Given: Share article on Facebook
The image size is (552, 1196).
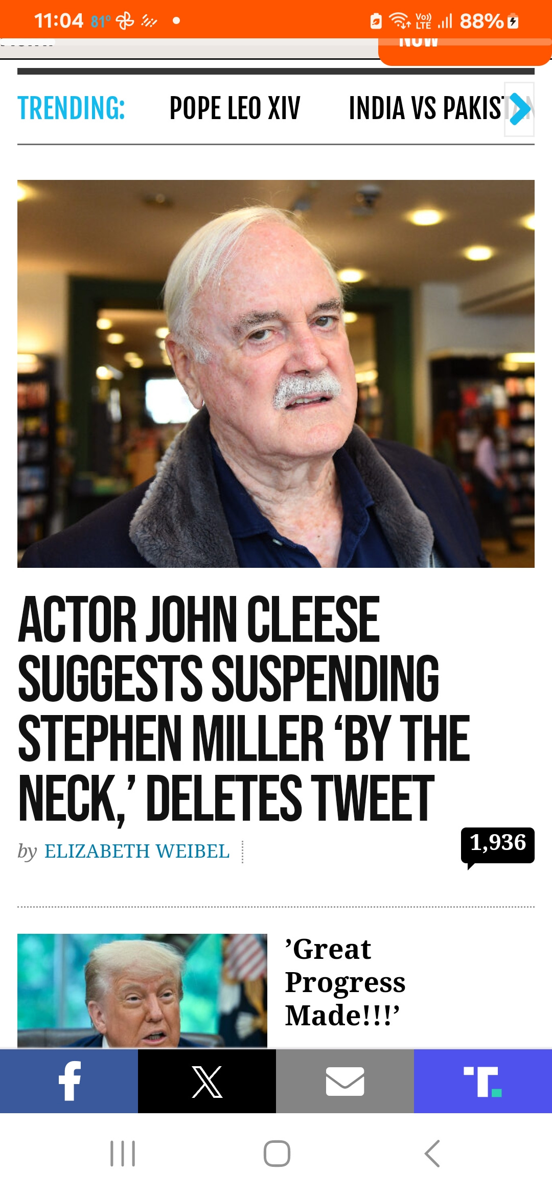Looking at the screenshot, I should coord(69,1081).
